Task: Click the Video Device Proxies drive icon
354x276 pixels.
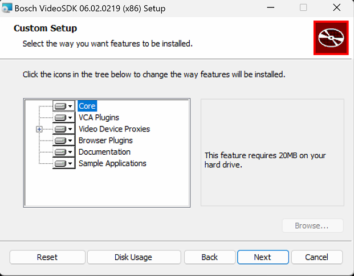Action: click(x=63, y=129)
